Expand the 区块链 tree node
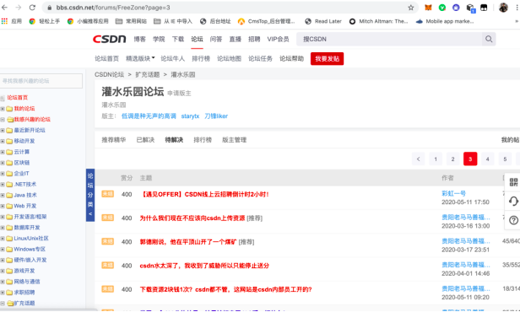Viewport: 520px width, 312px height. point(3,163)
